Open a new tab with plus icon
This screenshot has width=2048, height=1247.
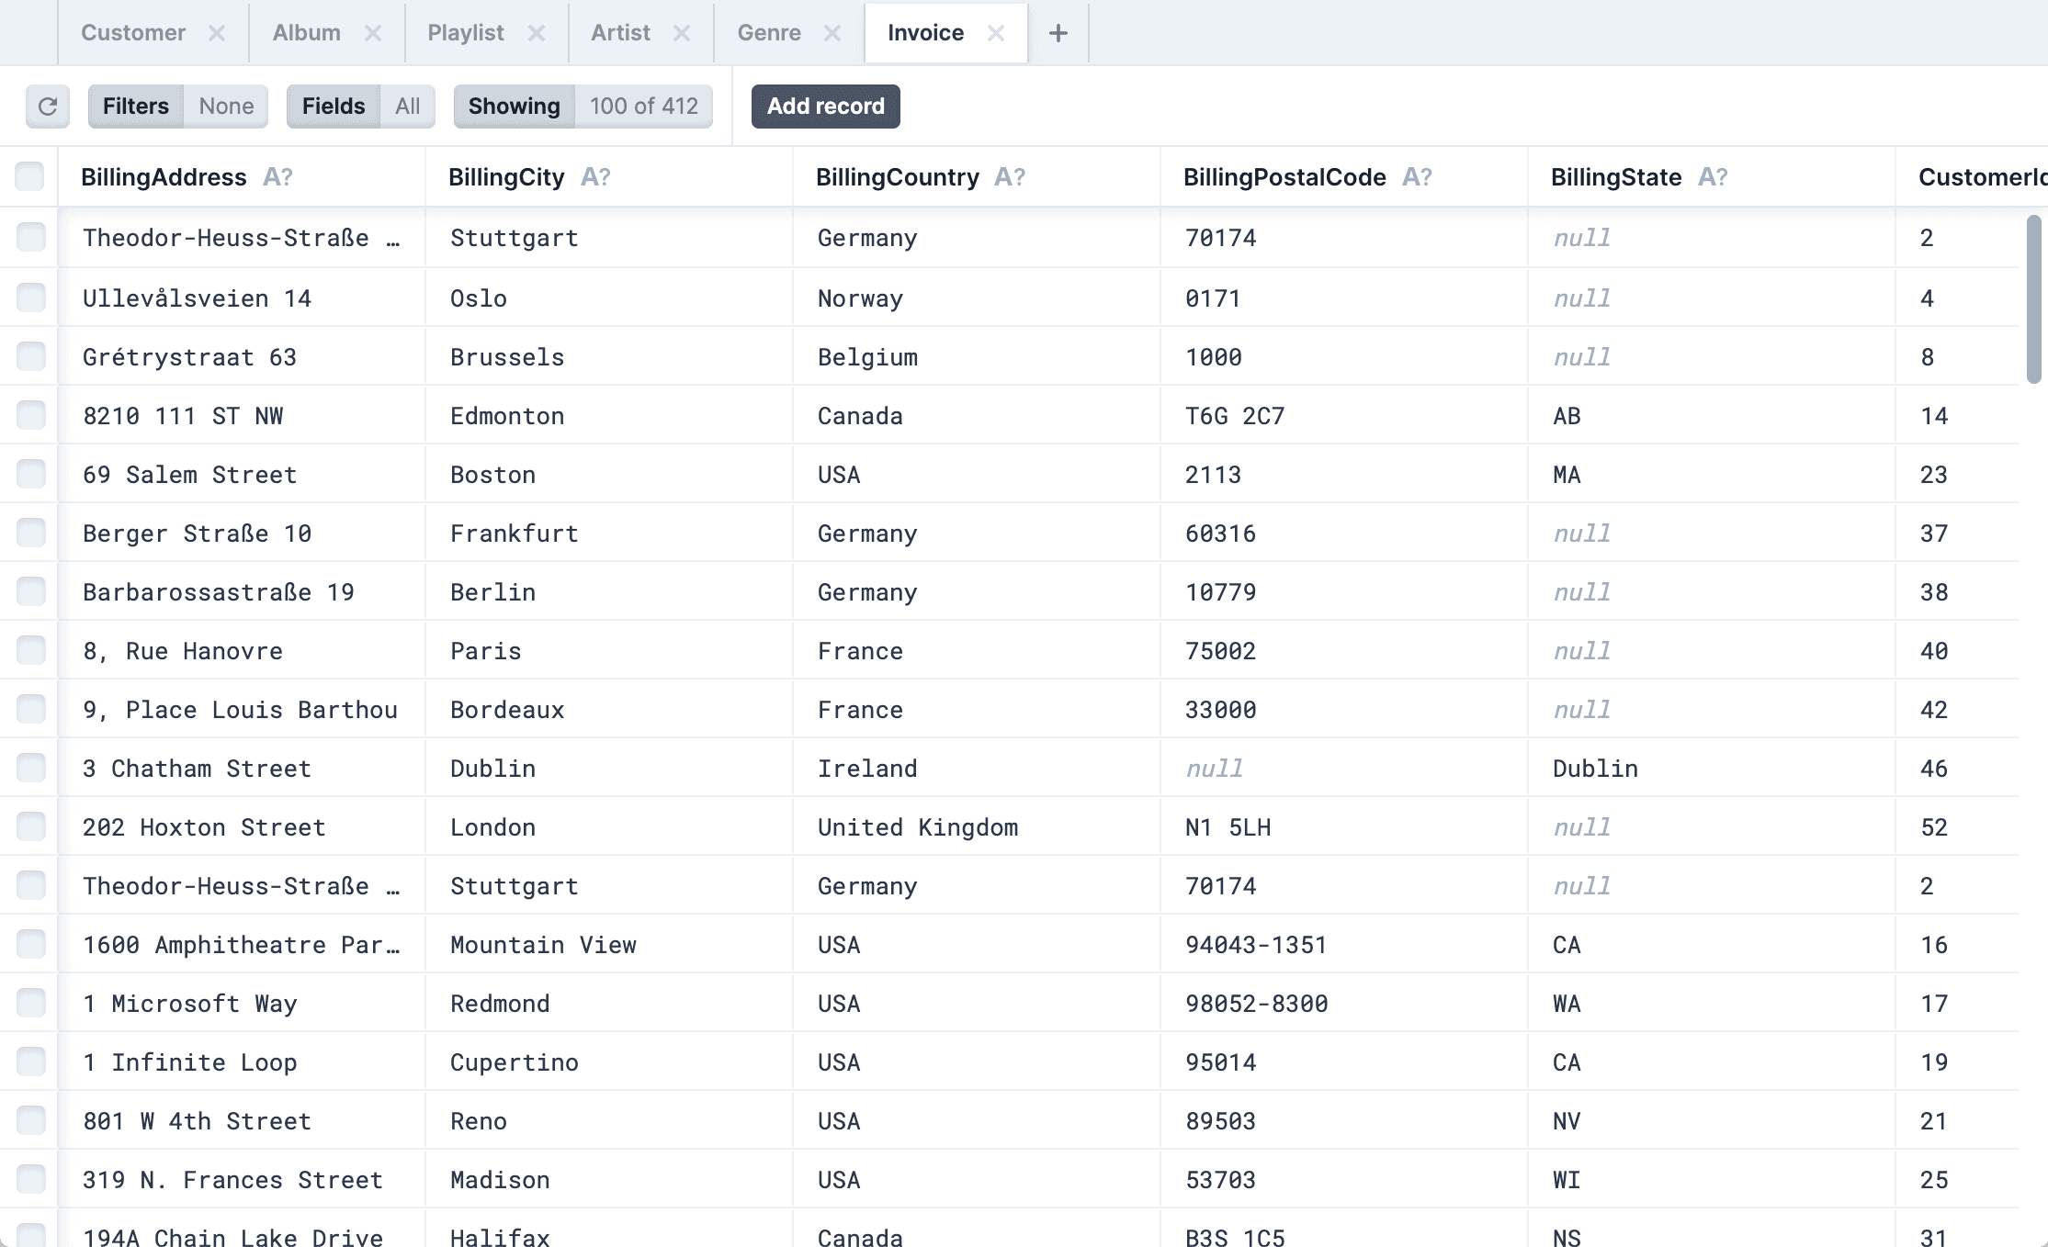(1058, 33)
